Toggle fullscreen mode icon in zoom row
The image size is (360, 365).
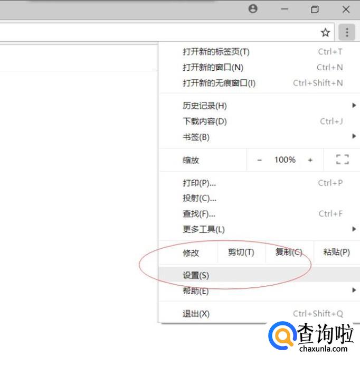point(343,160)
